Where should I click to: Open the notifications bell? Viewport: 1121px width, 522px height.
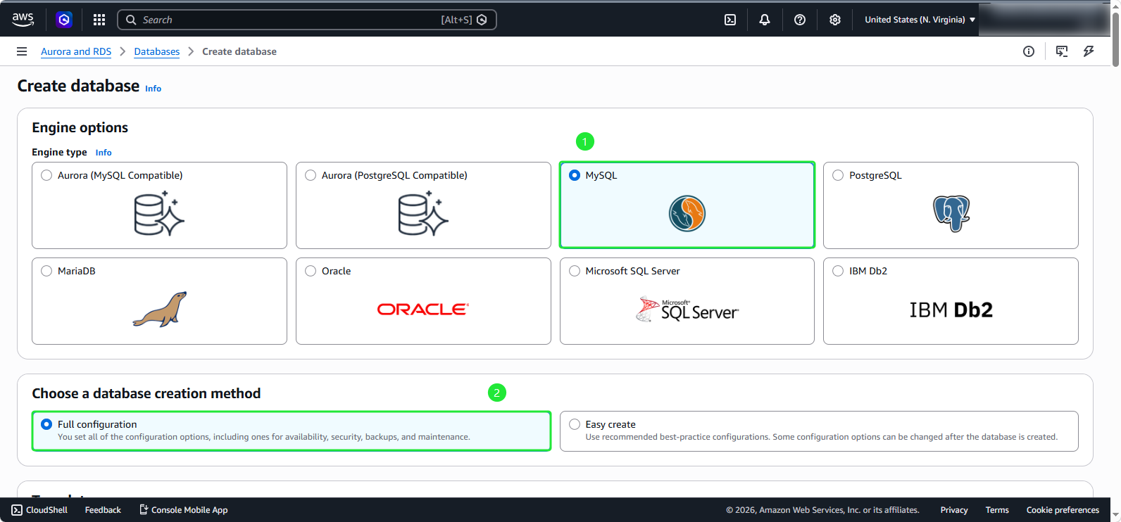click(x=765, y=20)
